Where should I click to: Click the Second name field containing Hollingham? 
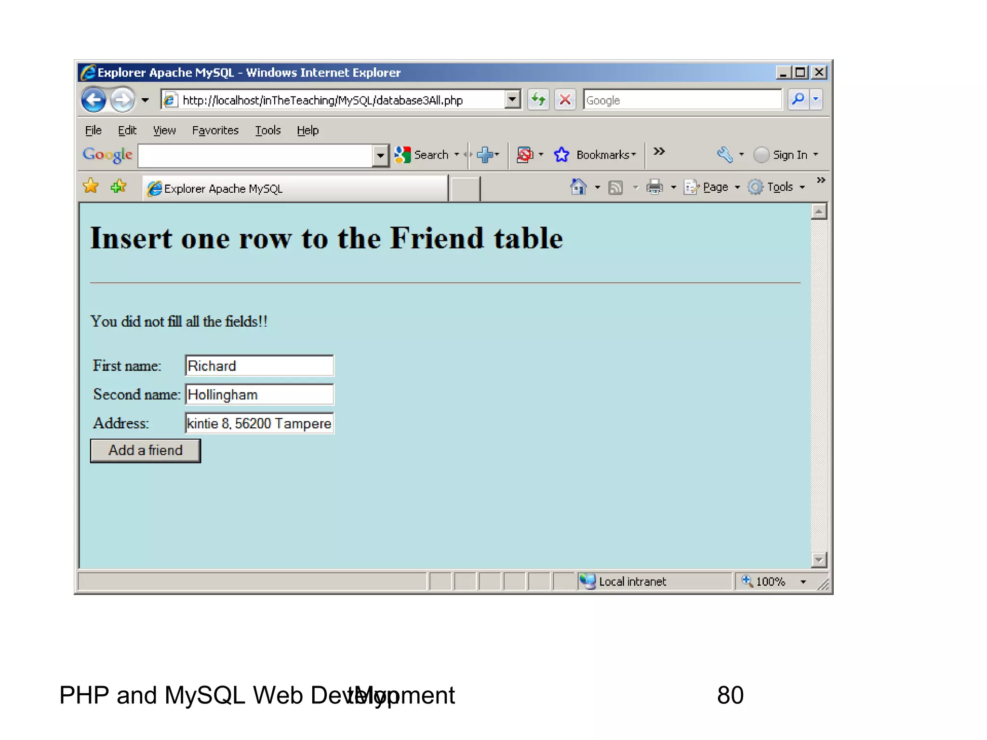(x=259, y=395)
